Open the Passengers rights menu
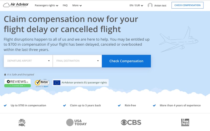 (46, 5)
